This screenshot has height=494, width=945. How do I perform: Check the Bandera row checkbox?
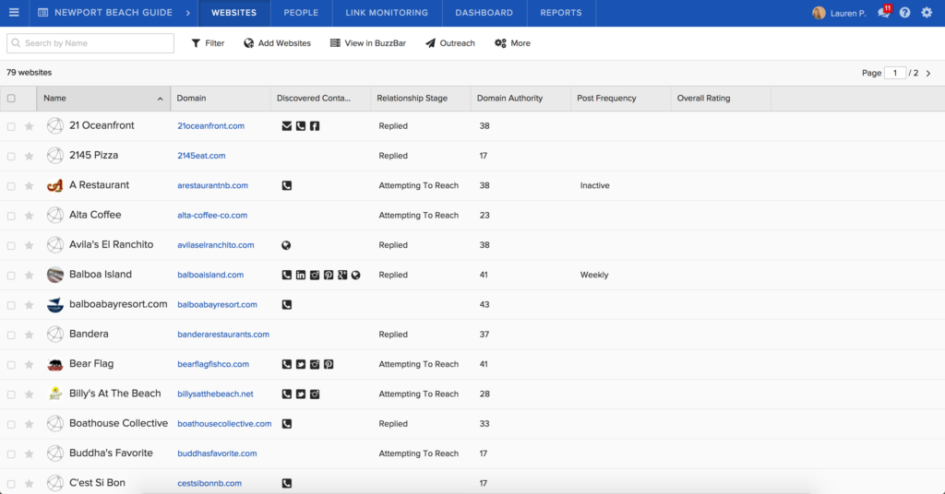[11, 335]
